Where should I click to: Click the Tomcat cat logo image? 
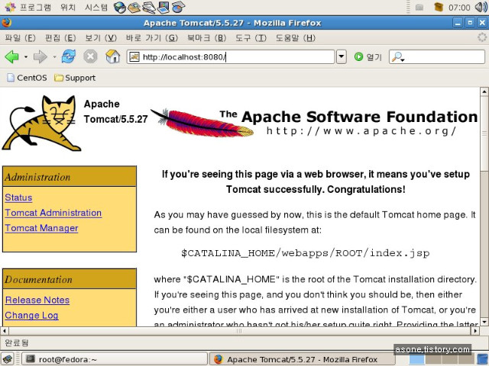coord(41,124)
